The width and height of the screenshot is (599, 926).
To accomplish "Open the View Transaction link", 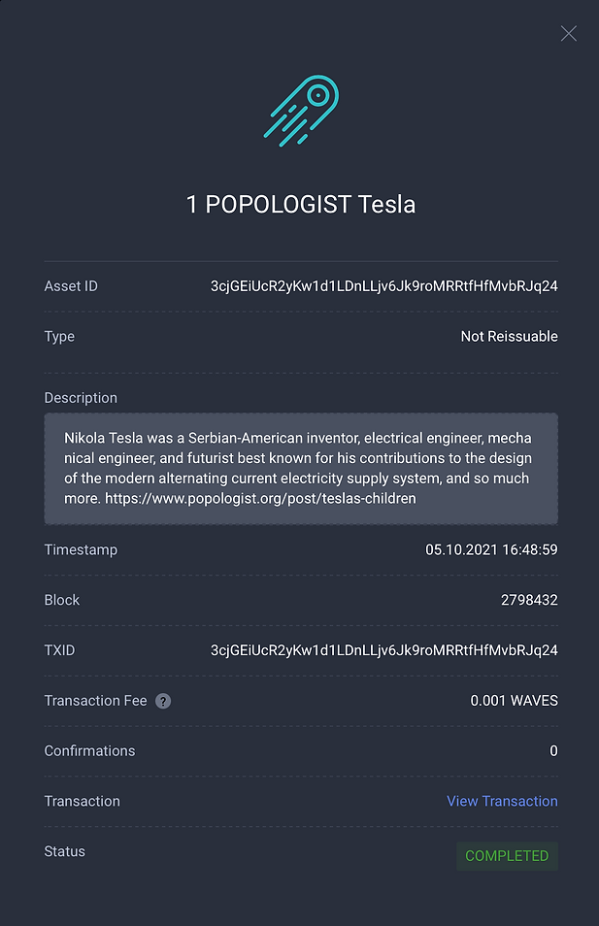I will [502, 801].
